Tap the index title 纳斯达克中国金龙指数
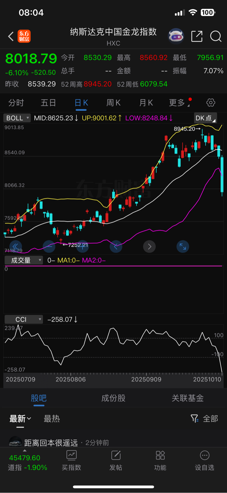Screen dimensions: 227x493 click(113, 32)
